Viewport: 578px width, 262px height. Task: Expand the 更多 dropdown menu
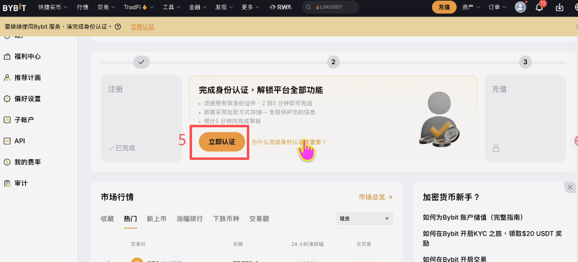[251, 7]
